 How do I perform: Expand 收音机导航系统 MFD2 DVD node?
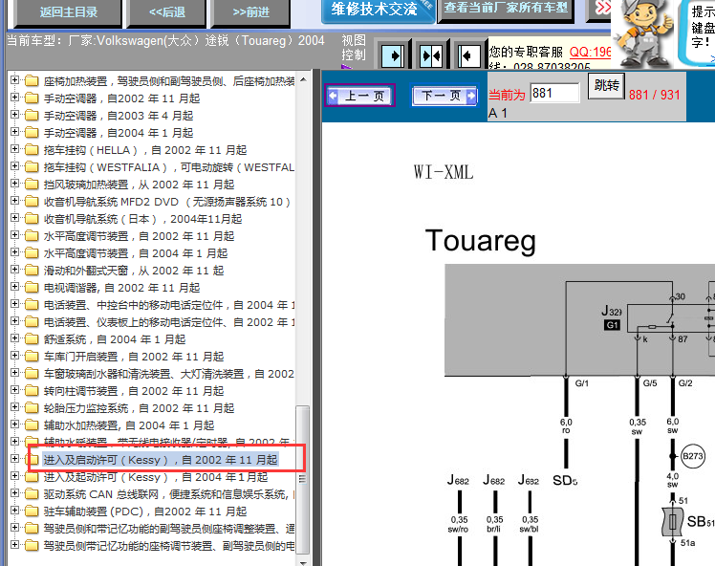[14, 201]
